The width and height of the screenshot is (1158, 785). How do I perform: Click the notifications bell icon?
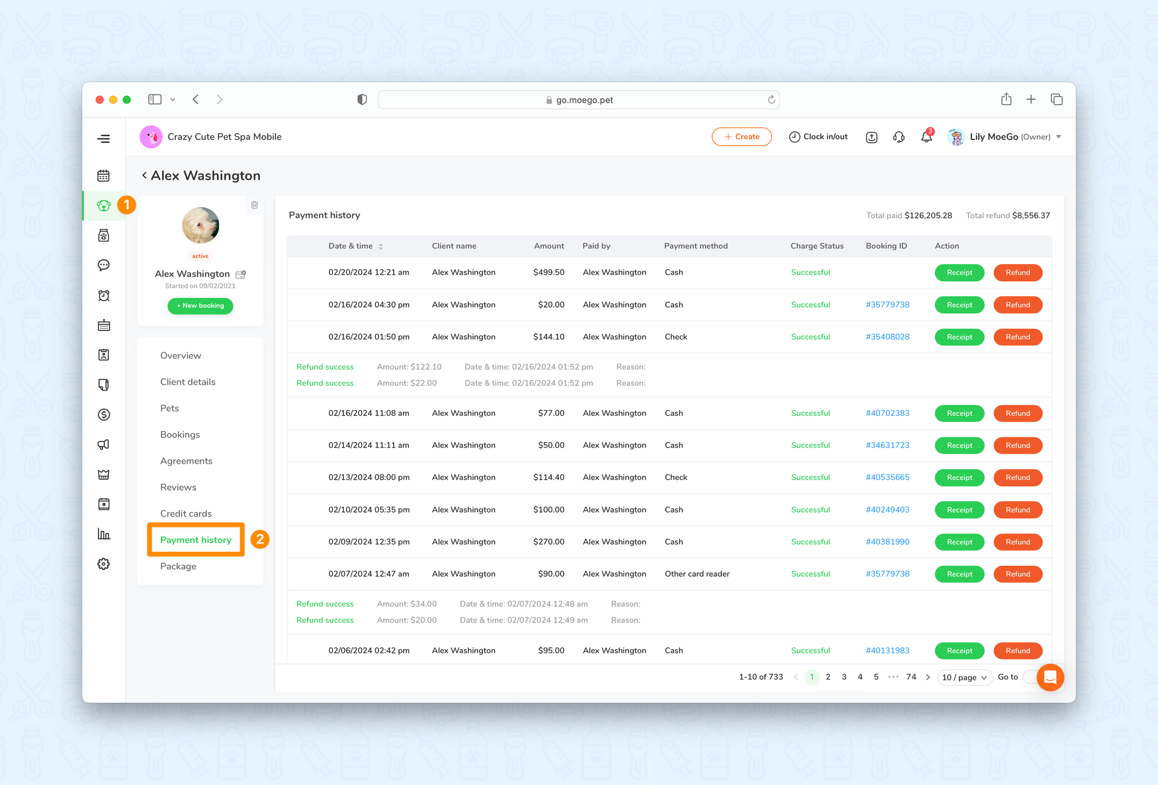pos(926,137)
